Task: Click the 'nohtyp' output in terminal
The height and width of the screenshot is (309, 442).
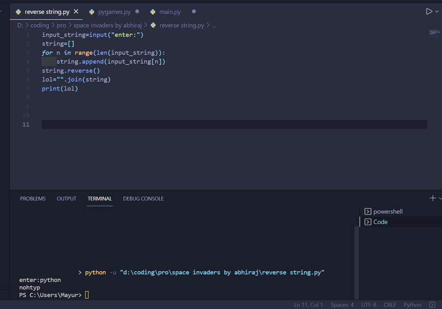Action: (30, 288)
